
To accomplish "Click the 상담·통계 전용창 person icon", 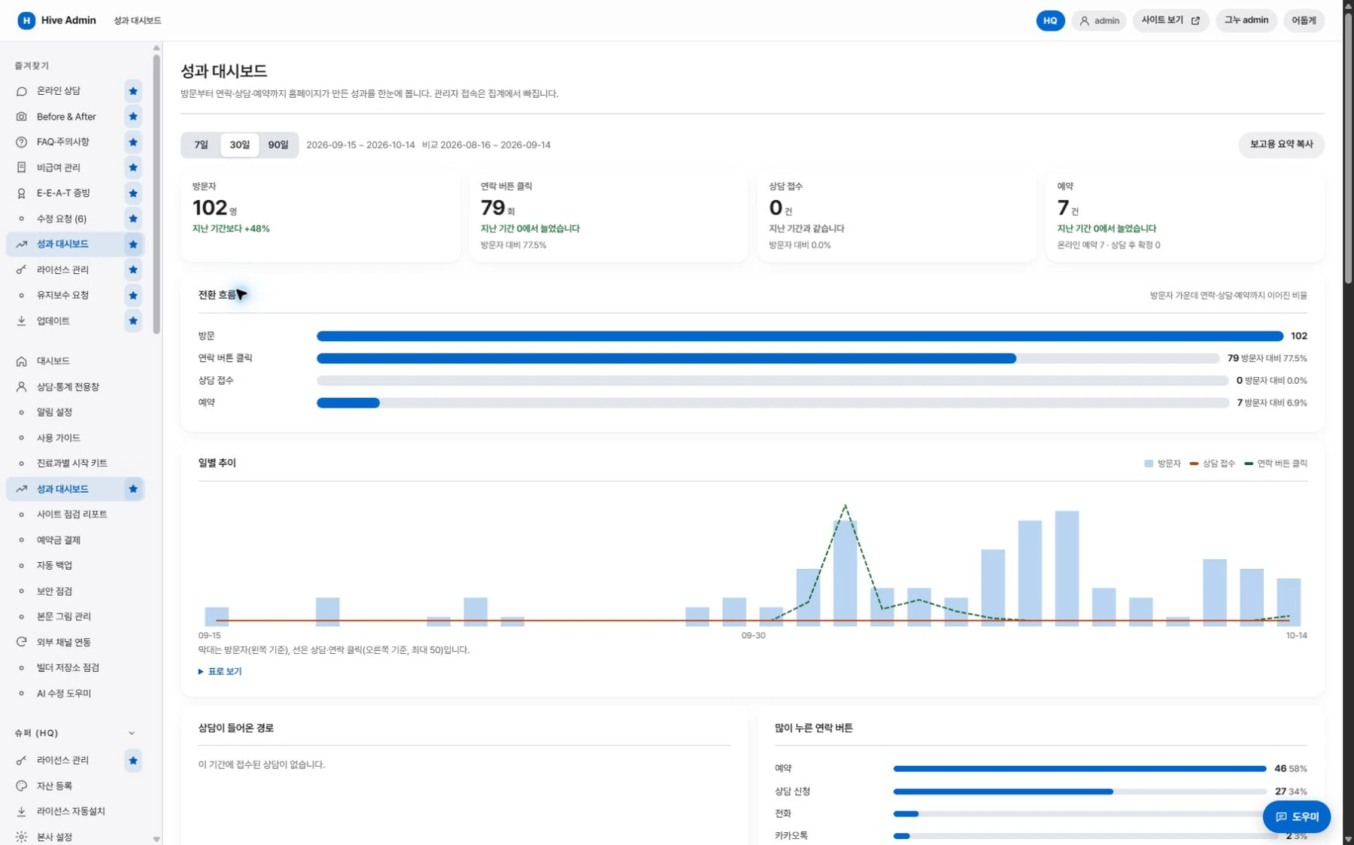I will click(21, 387).
